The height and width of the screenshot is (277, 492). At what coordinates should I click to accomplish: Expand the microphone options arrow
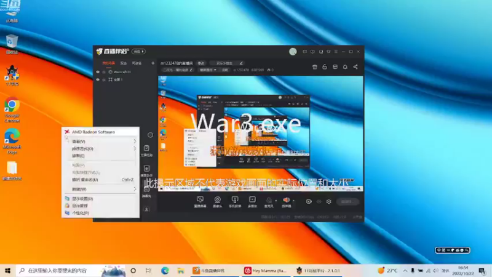coord(276,201)
